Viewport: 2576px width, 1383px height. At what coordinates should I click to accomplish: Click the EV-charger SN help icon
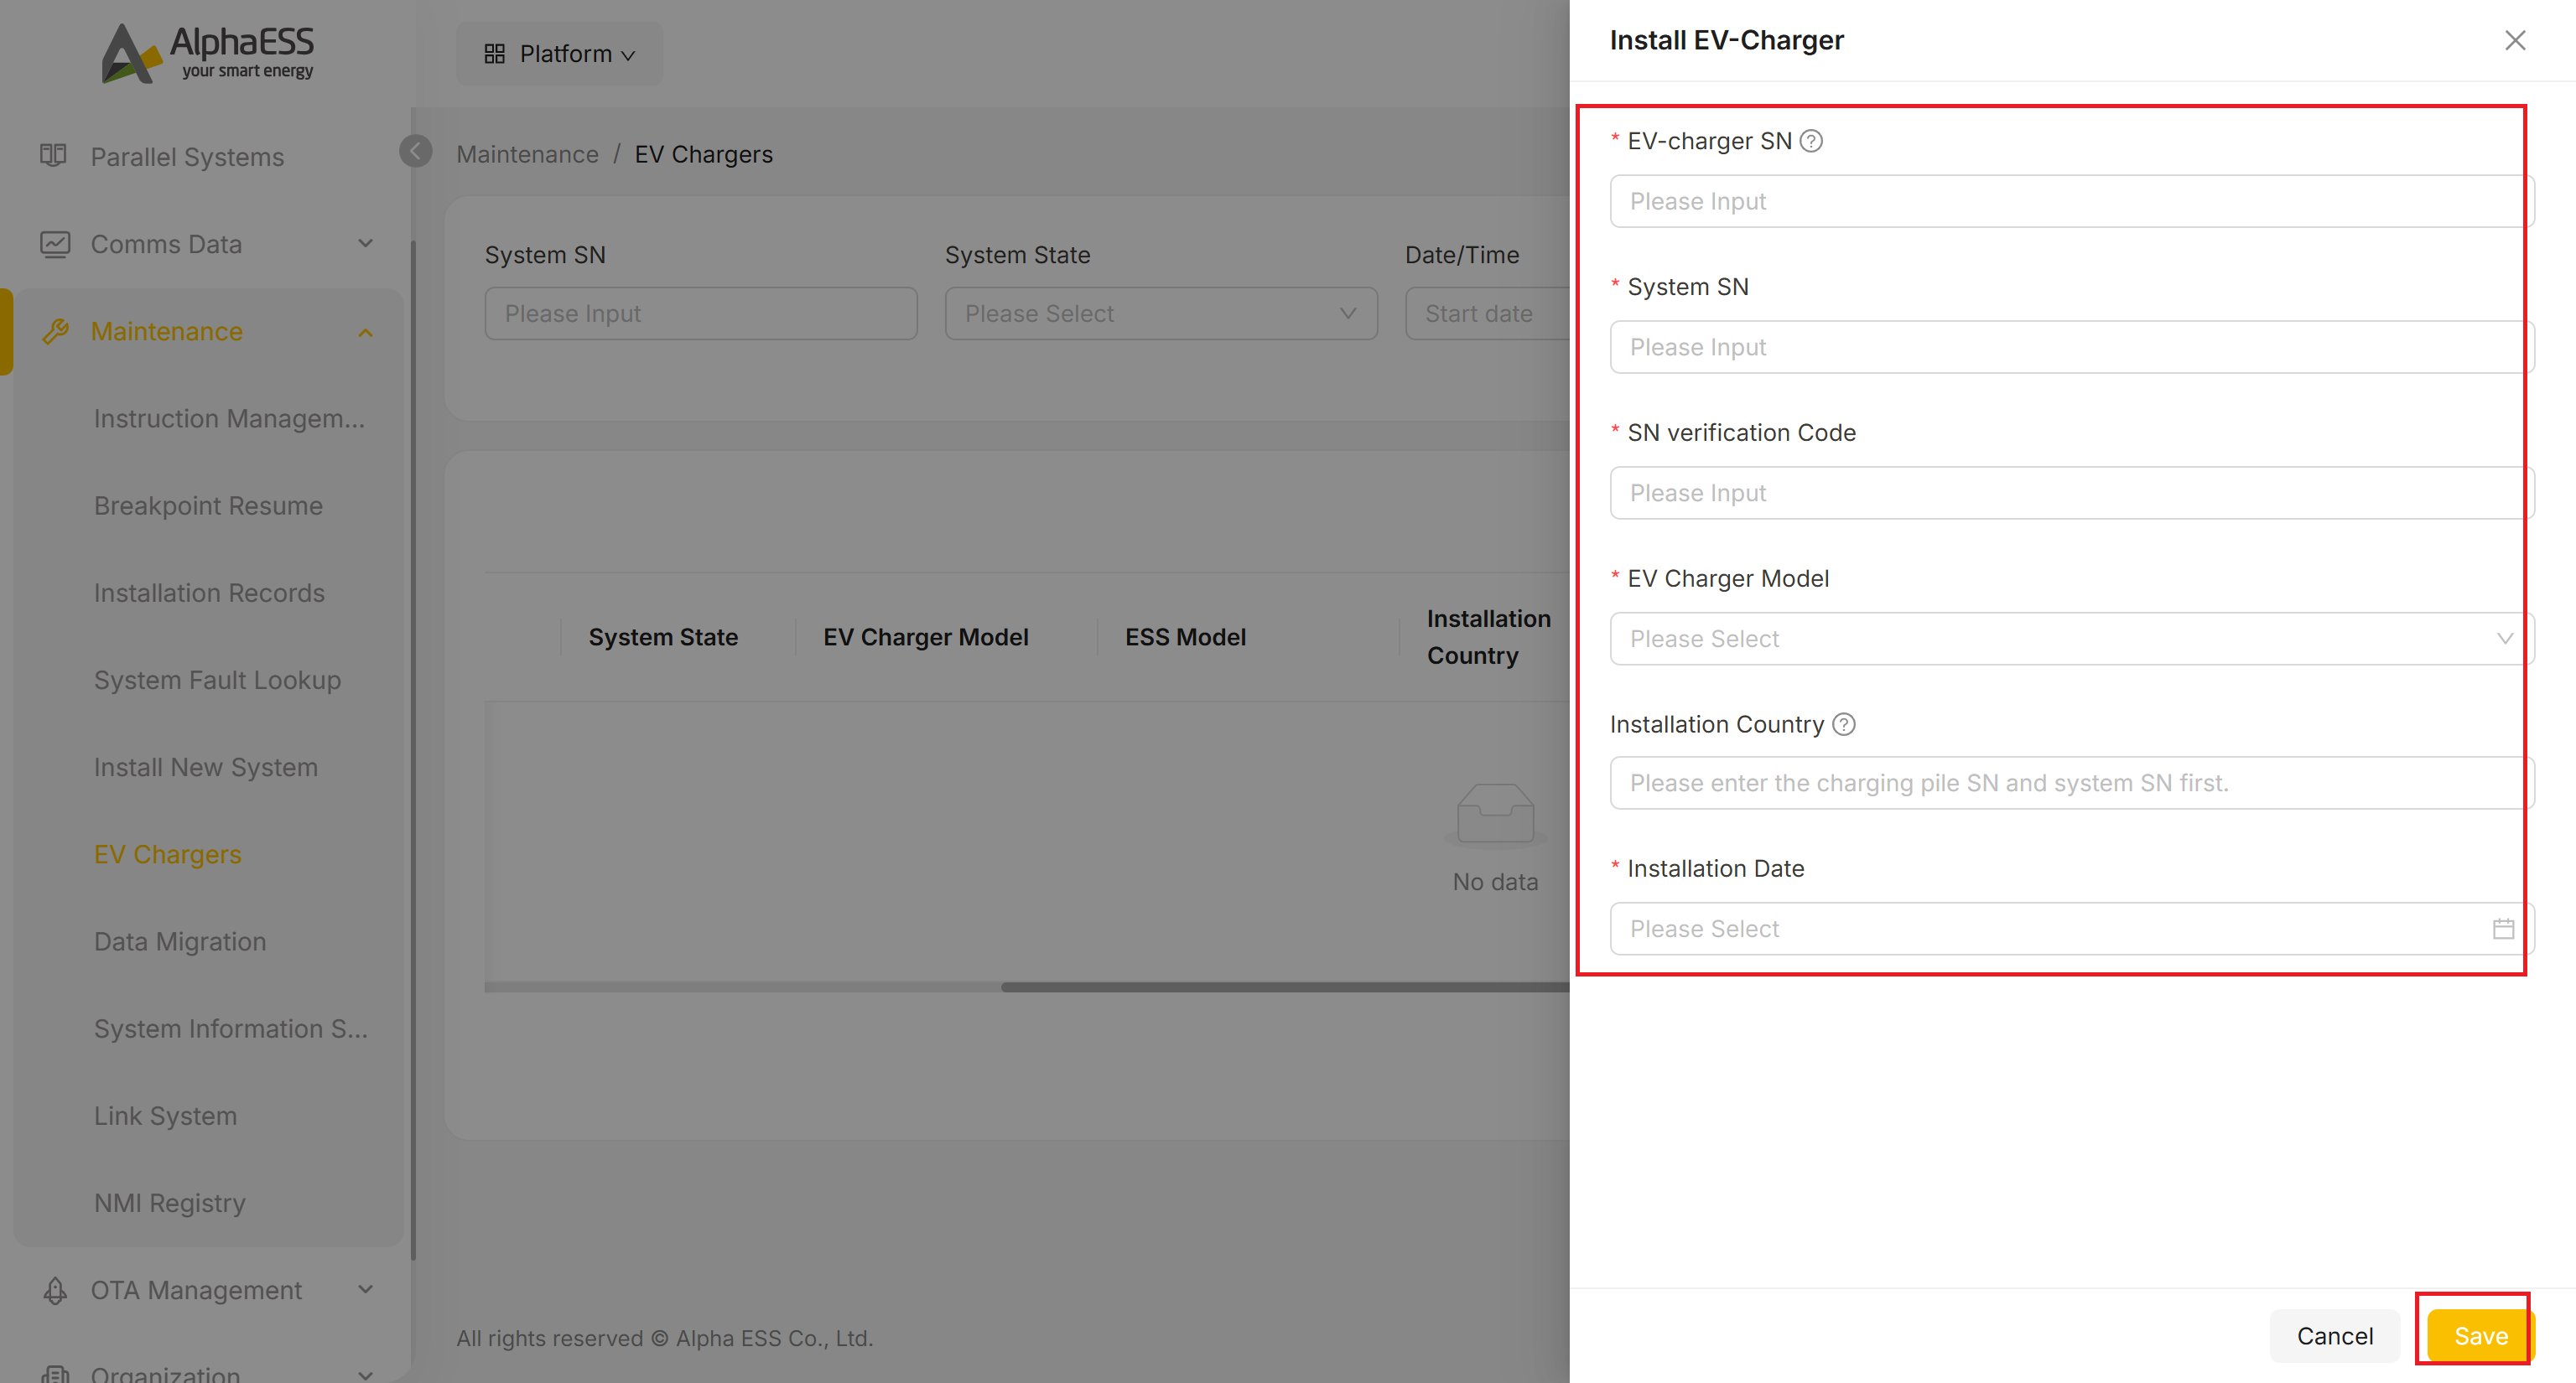[x=1811, y=141]
